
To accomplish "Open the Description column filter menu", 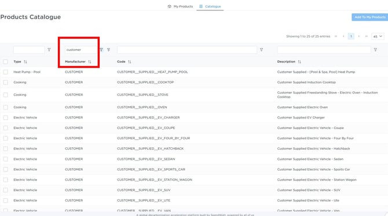I will pos(375,50).
